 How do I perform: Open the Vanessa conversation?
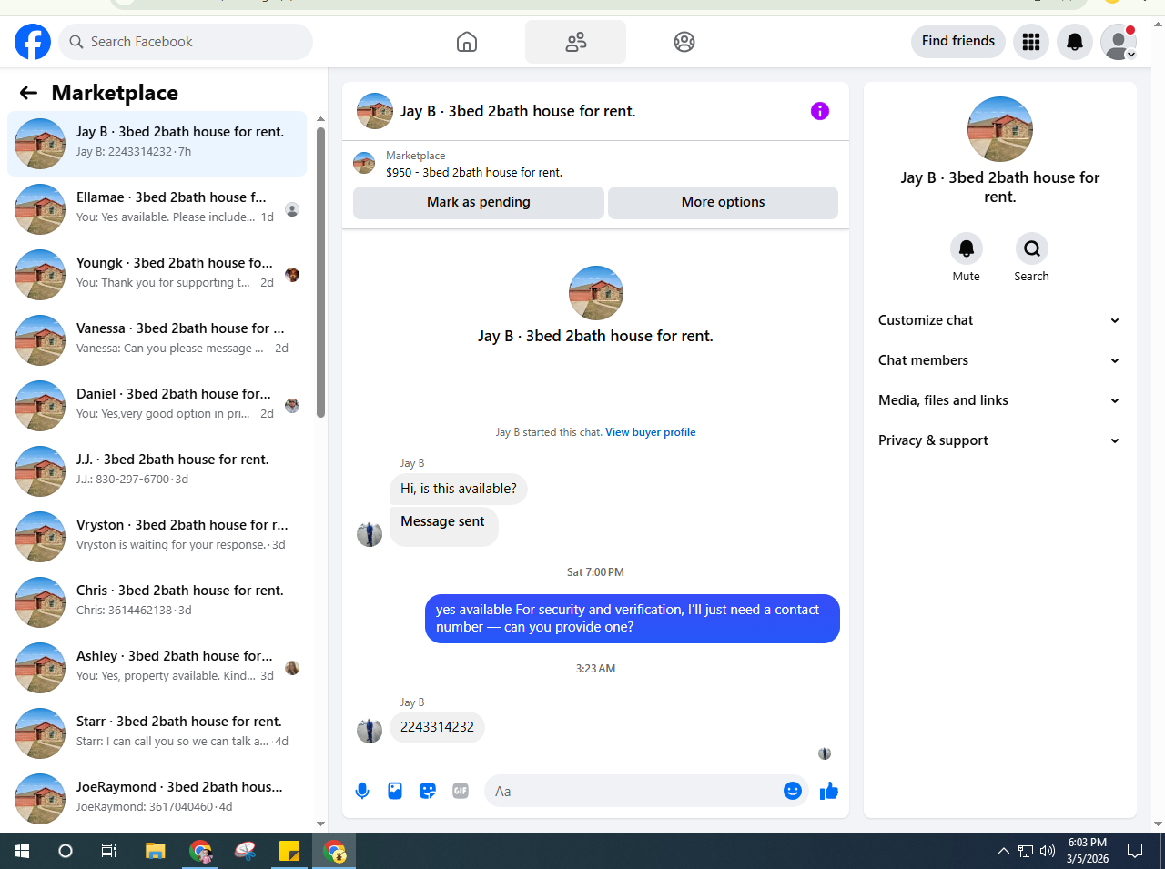tap(157, 339)
